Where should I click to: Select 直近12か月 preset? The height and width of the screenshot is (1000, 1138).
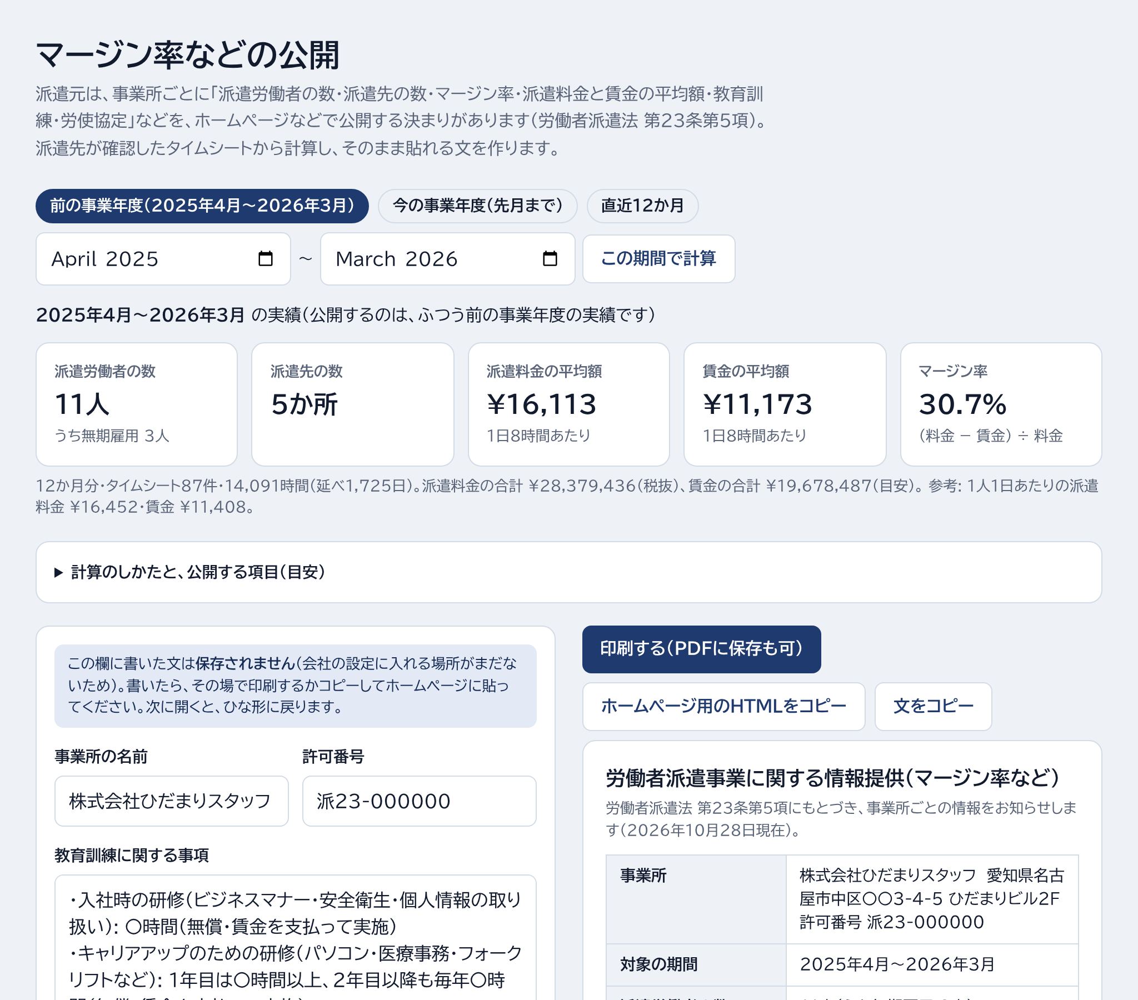[642, 206]
